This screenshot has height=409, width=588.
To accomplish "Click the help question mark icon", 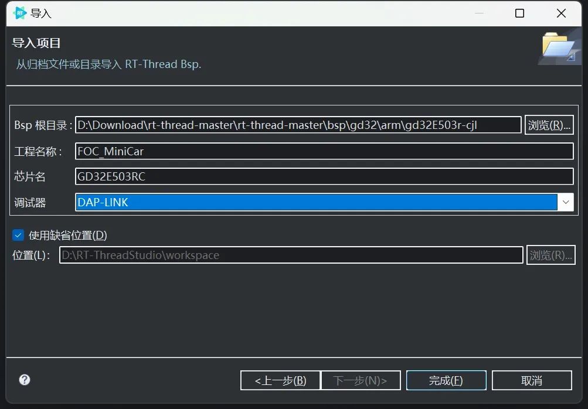I will [x=25, y=380].
